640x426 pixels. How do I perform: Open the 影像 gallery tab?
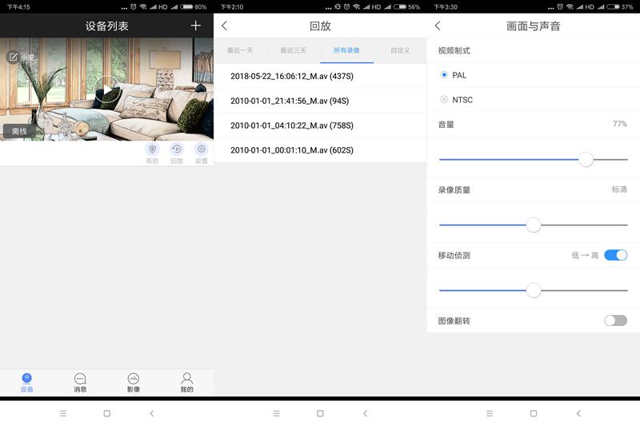(x=134, y=383)
